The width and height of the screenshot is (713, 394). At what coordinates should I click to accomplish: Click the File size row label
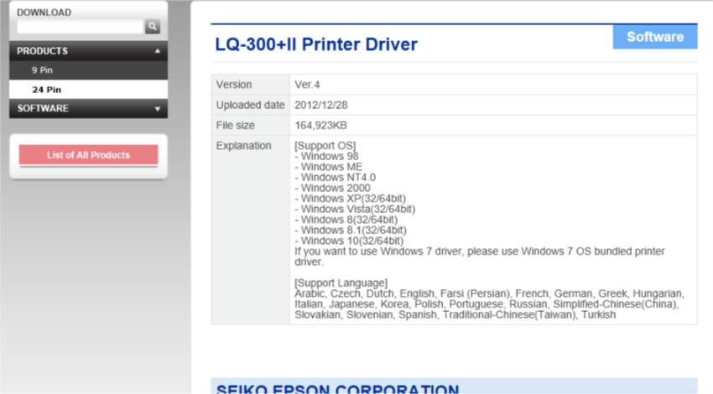point(235,126)
